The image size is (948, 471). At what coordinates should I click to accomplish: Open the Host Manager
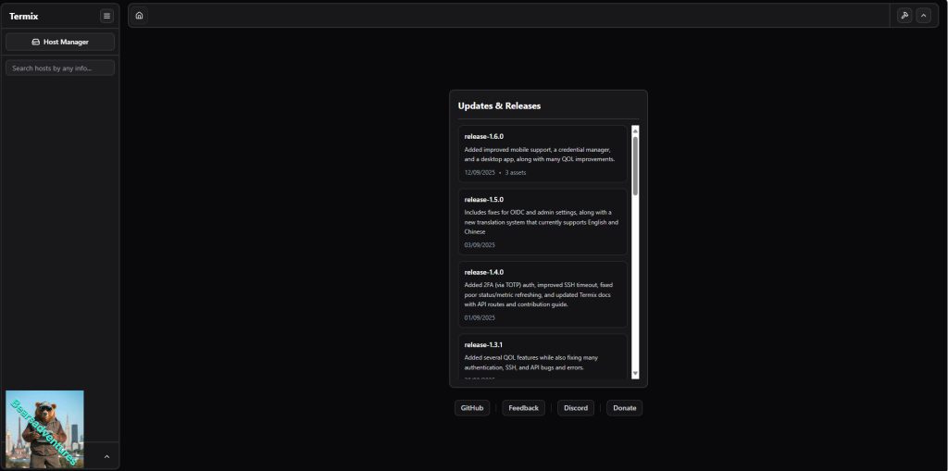60,42
